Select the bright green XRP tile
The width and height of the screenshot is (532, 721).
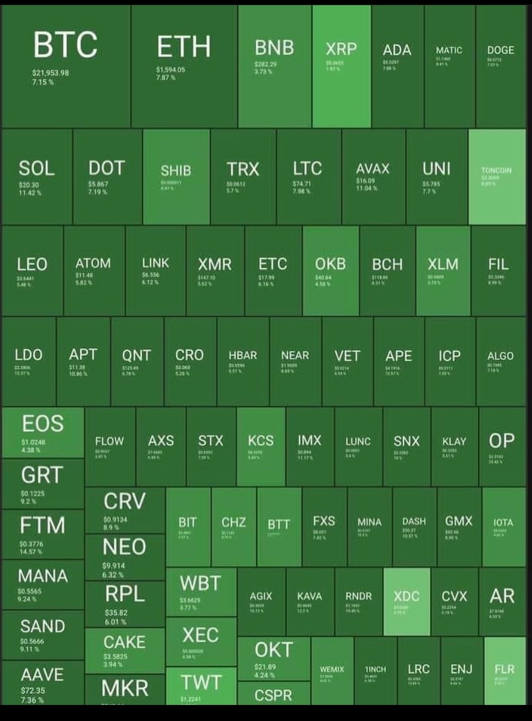tap(342, 66)
